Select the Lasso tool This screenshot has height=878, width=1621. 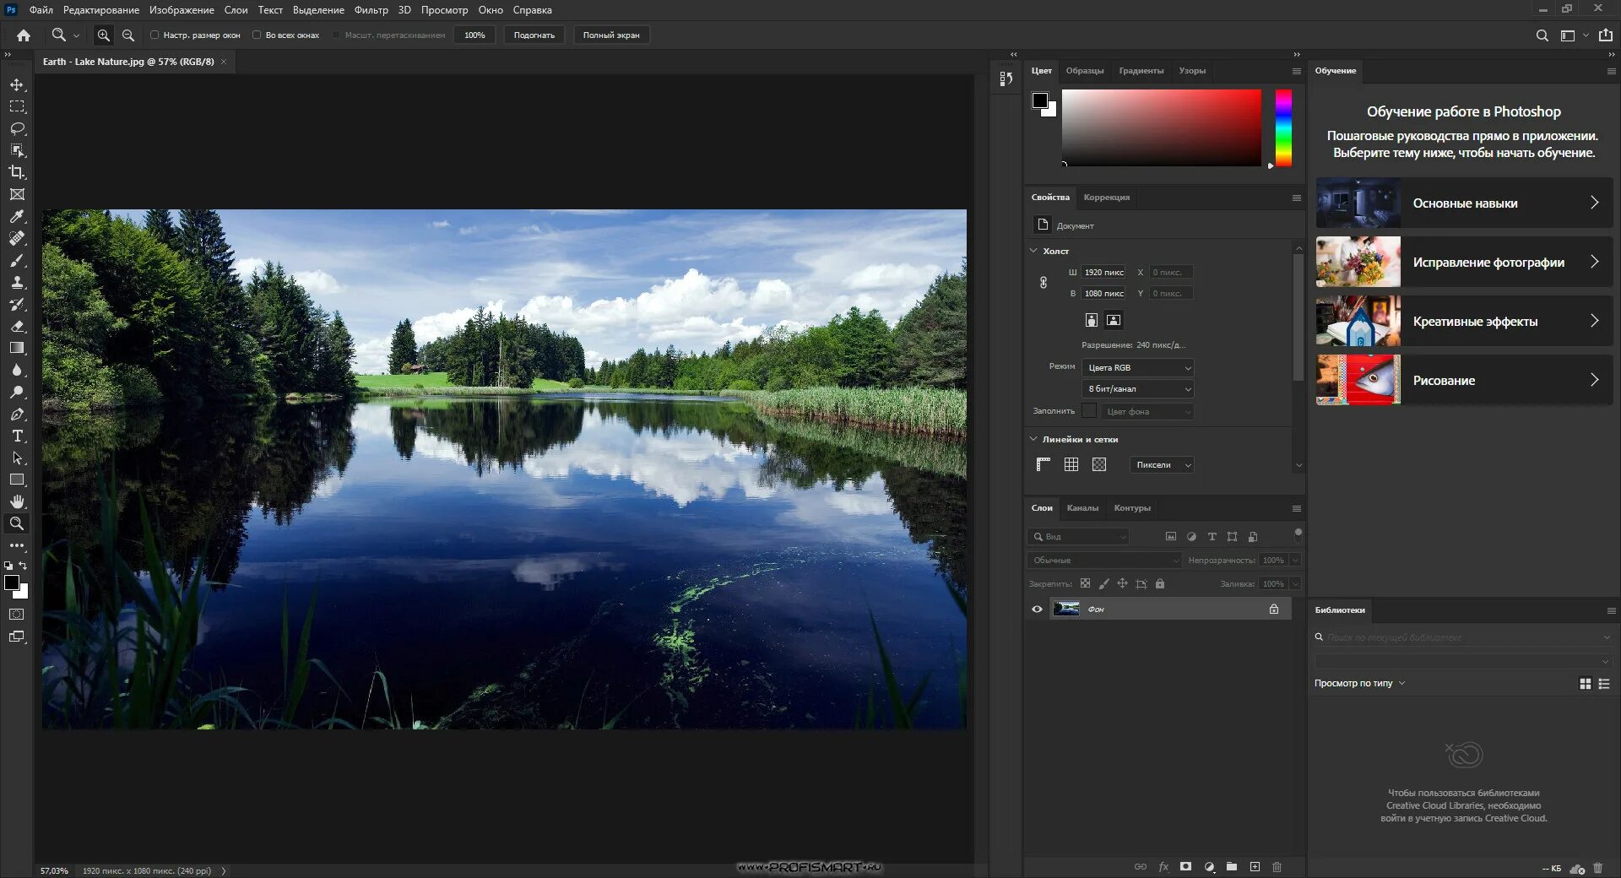17,128
